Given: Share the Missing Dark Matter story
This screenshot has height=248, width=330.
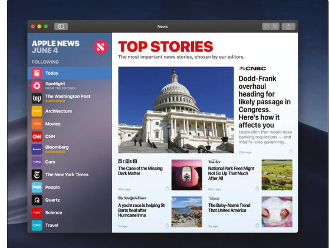Looking at the screenshot, I should point(167,188).
